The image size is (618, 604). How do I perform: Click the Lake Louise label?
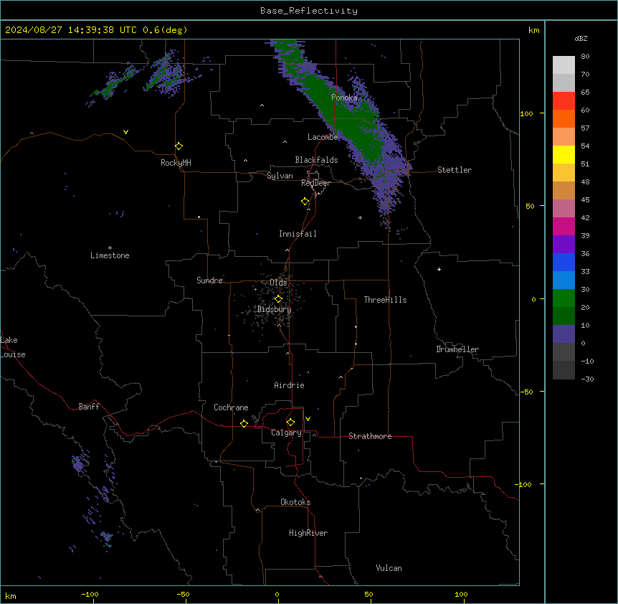(x=13, y=347)
